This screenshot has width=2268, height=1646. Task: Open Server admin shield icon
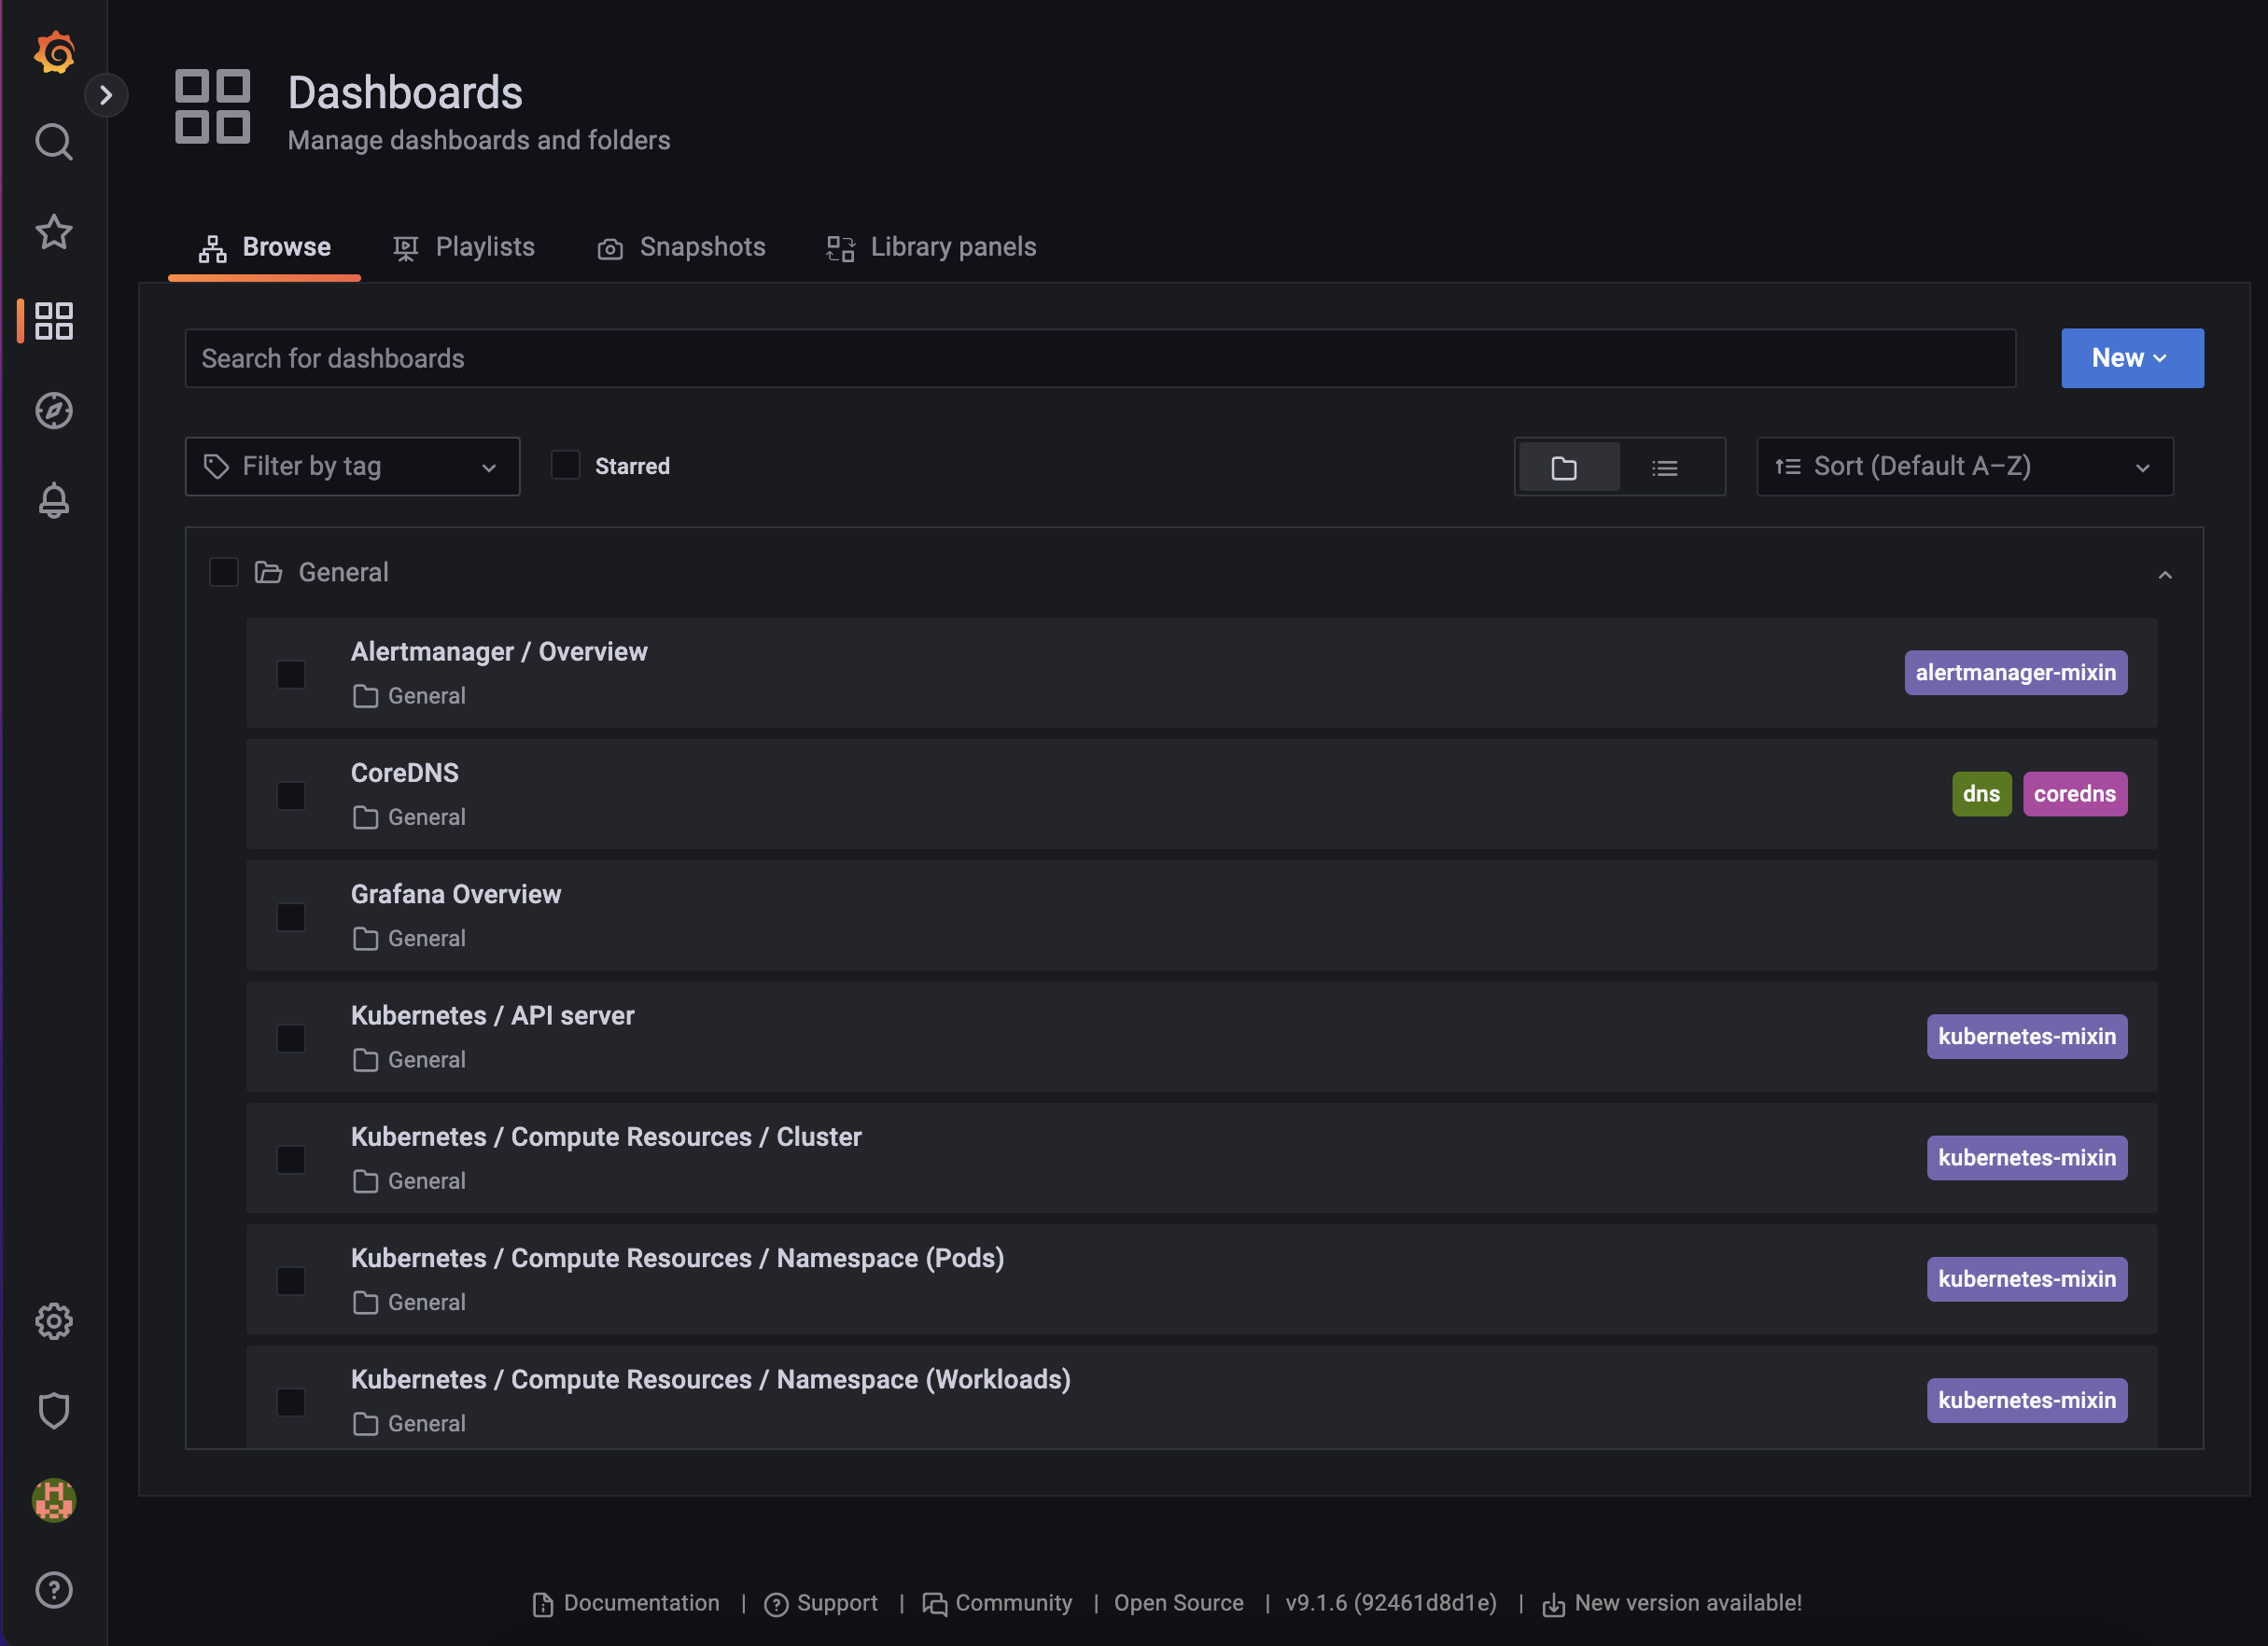(53, 1410)
